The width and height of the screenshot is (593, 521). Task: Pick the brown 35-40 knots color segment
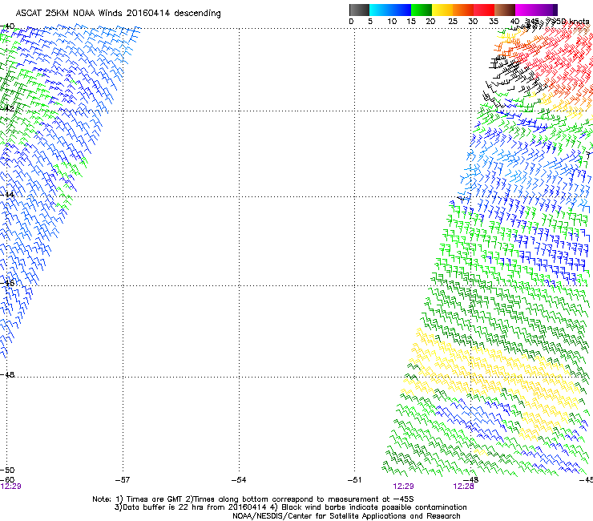505,10
